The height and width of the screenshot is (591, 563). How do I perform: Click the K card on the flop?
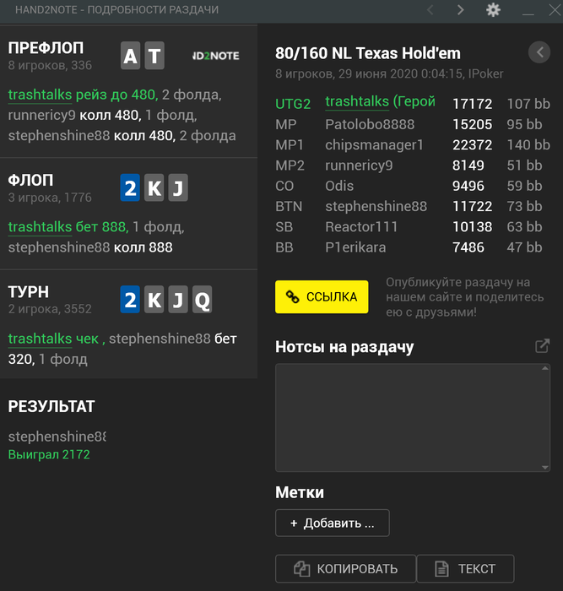154,187
